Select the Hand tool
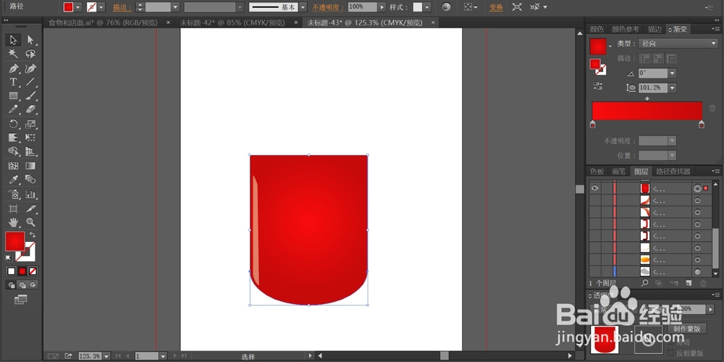The width and height of the screenshot is (724, 362). (x=13, y=222)
